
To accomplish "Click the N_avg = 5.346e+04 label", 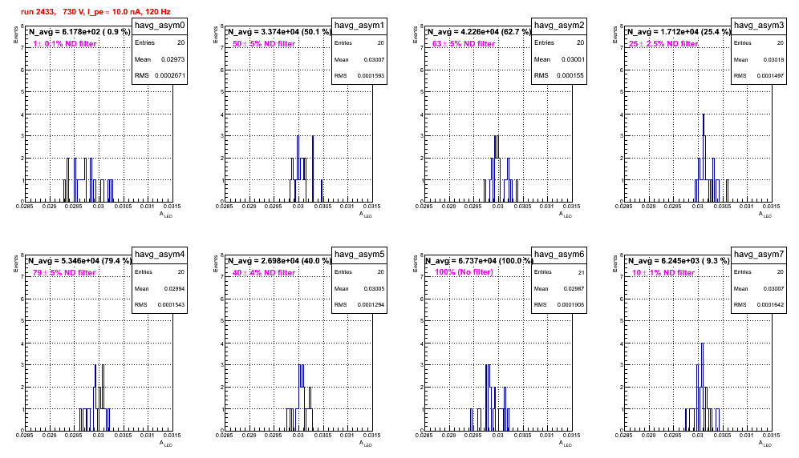I will click(79, 261).
